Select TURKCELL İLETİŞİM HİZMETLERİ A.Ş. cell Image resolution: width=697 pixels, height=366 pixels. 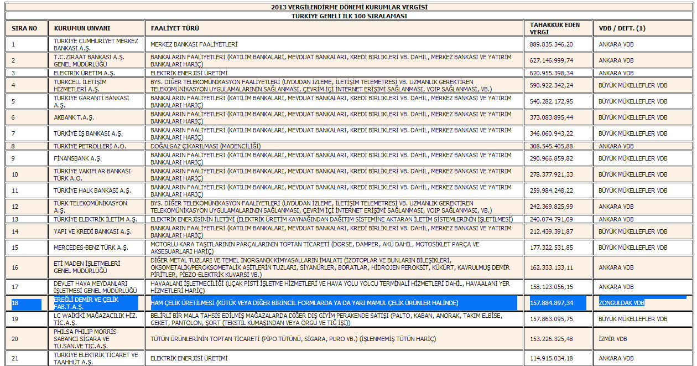click(96, 85)
